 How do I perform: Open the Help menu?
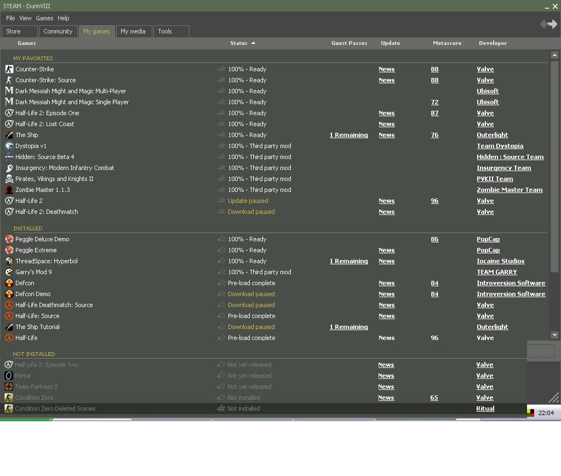(64, 18)
